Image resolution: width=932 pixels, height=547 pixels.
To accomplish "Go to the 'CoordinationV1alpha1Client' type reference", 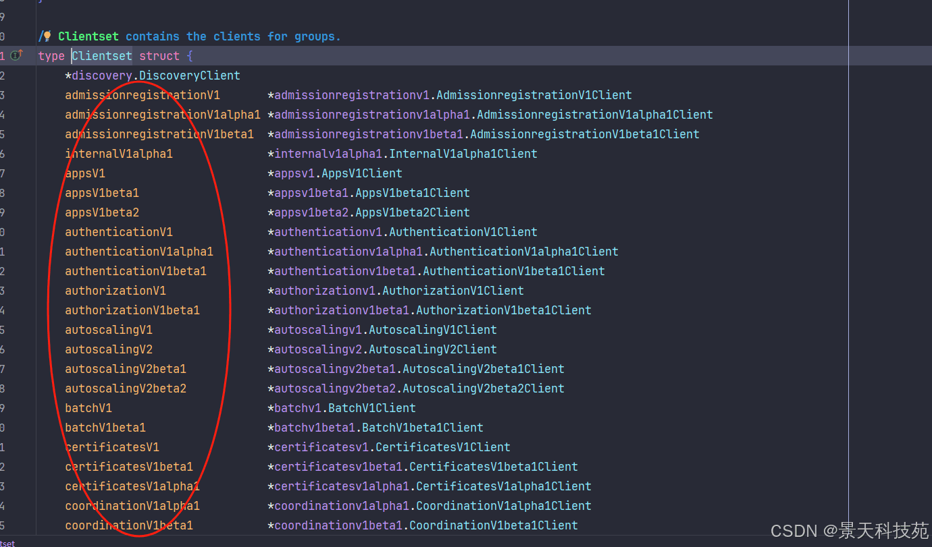I will pyautogui.click(x=504, y=506).
